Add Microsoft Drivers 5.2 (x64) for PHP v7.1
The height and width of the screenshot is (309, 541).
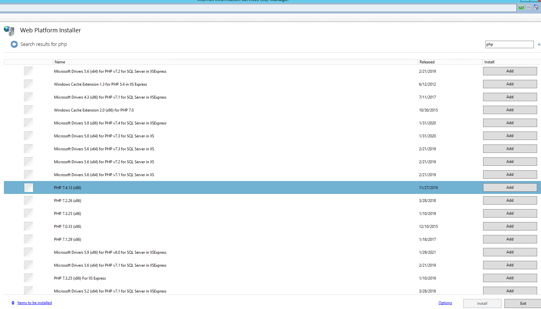pyautogui.click(x=510, y=291)
